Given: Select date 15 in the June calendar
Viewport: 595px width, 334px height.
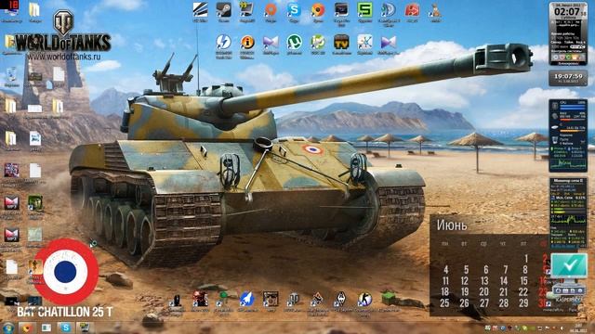Looking at the screenshot, I should (523, 281).
